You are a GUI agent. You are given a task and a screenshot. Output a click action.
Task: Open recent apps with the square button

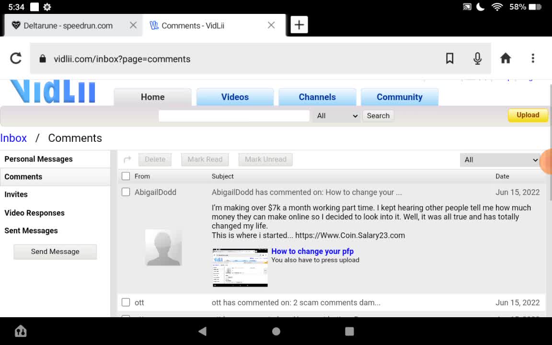pyautogui.click(x=349, y=331)
